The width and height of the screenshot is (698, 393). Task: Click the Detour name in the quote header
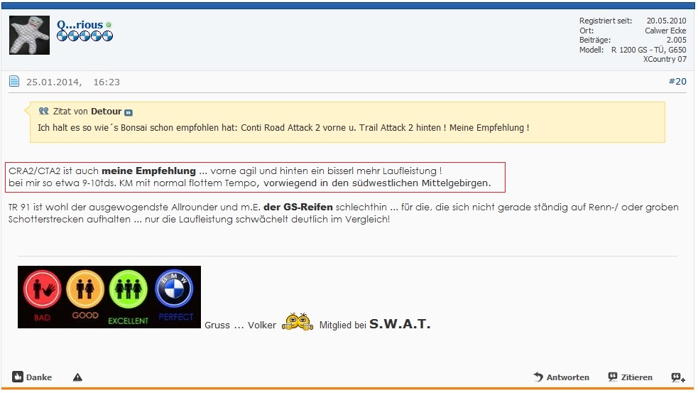point(106,112)
